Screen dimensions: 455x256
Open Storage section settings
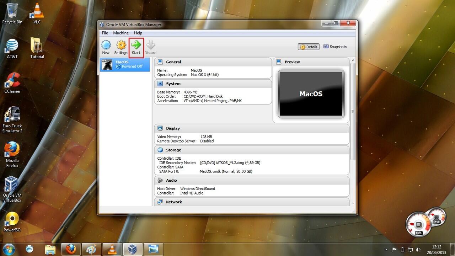tap(173, 150)
